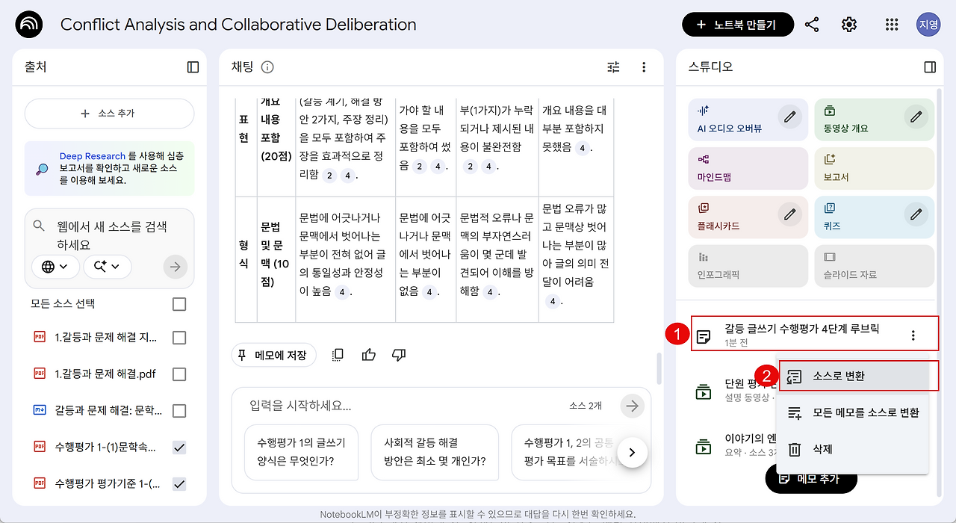Uncheck the 수행평가 1-(1)문학속... source
This screenshot has width=956, height=523.
point(179,447)
